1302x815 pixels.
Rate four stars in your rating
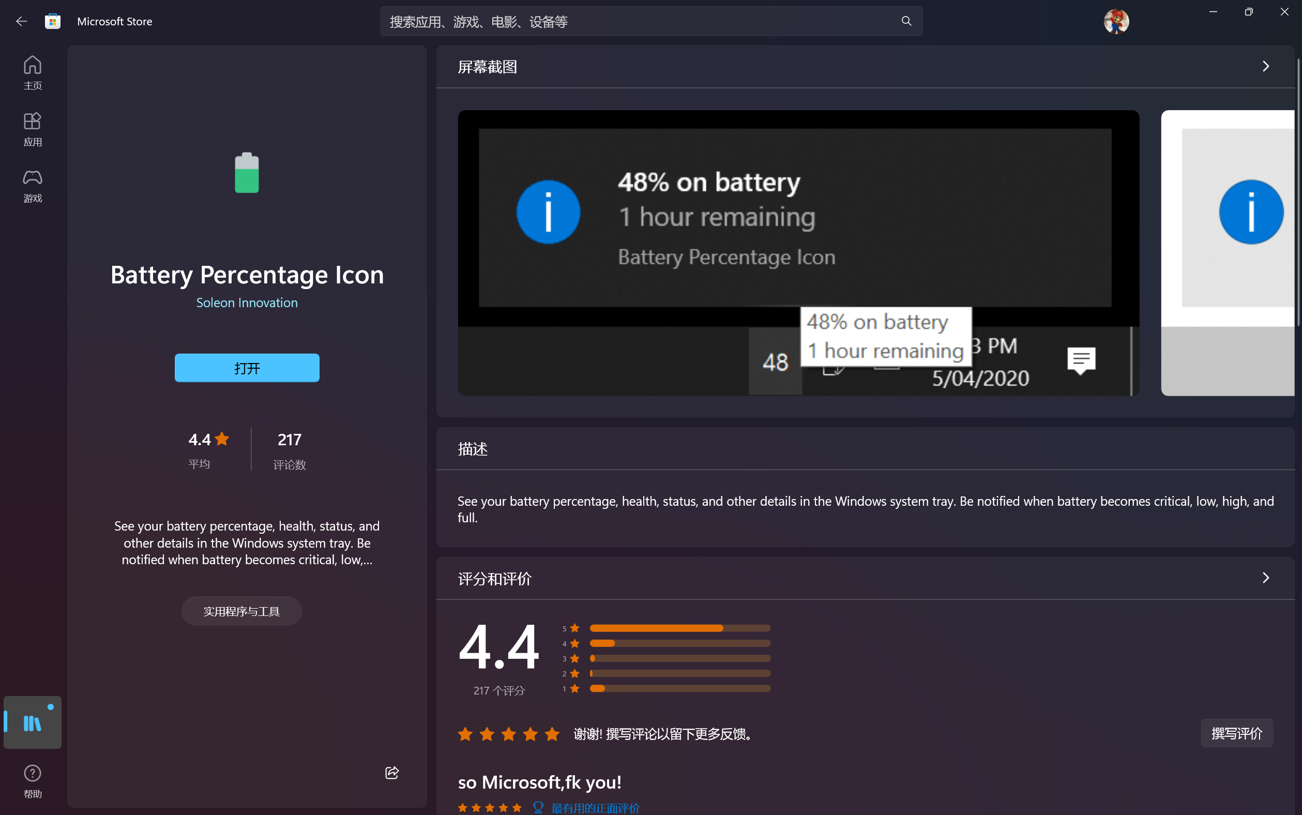pyautogui.click(x=531, y=734)
